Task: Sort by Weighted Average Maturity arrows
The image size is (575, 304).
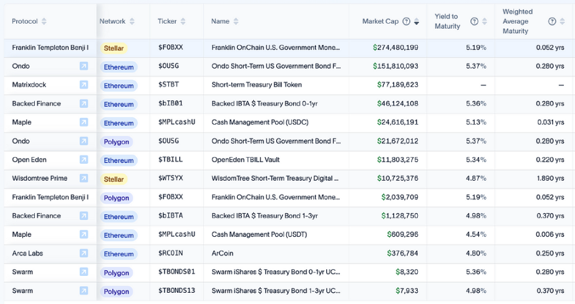Action: pyautogui.click(x=562, y=21)
